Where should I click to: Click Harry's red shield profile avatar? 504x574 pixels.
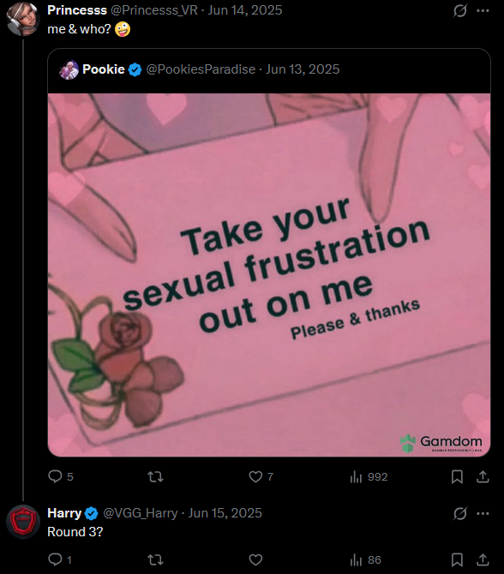coord(23,521)
